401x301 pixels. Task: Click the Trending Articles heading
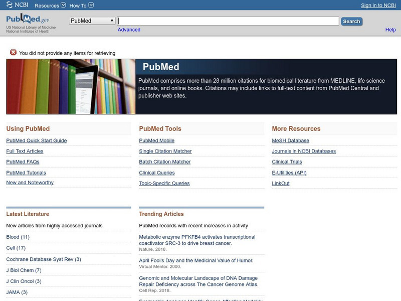point(161,214)
